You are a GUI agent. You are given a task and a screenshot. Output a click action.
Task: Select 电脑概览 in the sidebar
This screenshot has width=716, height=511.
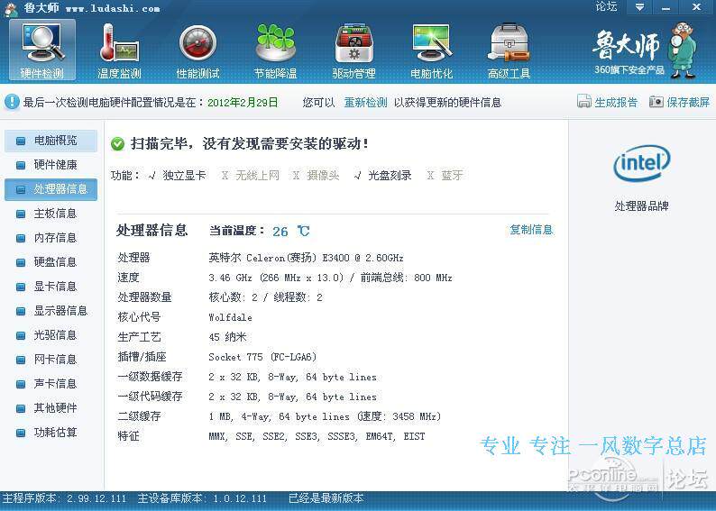pyautogui.click(x=50, y=141)
